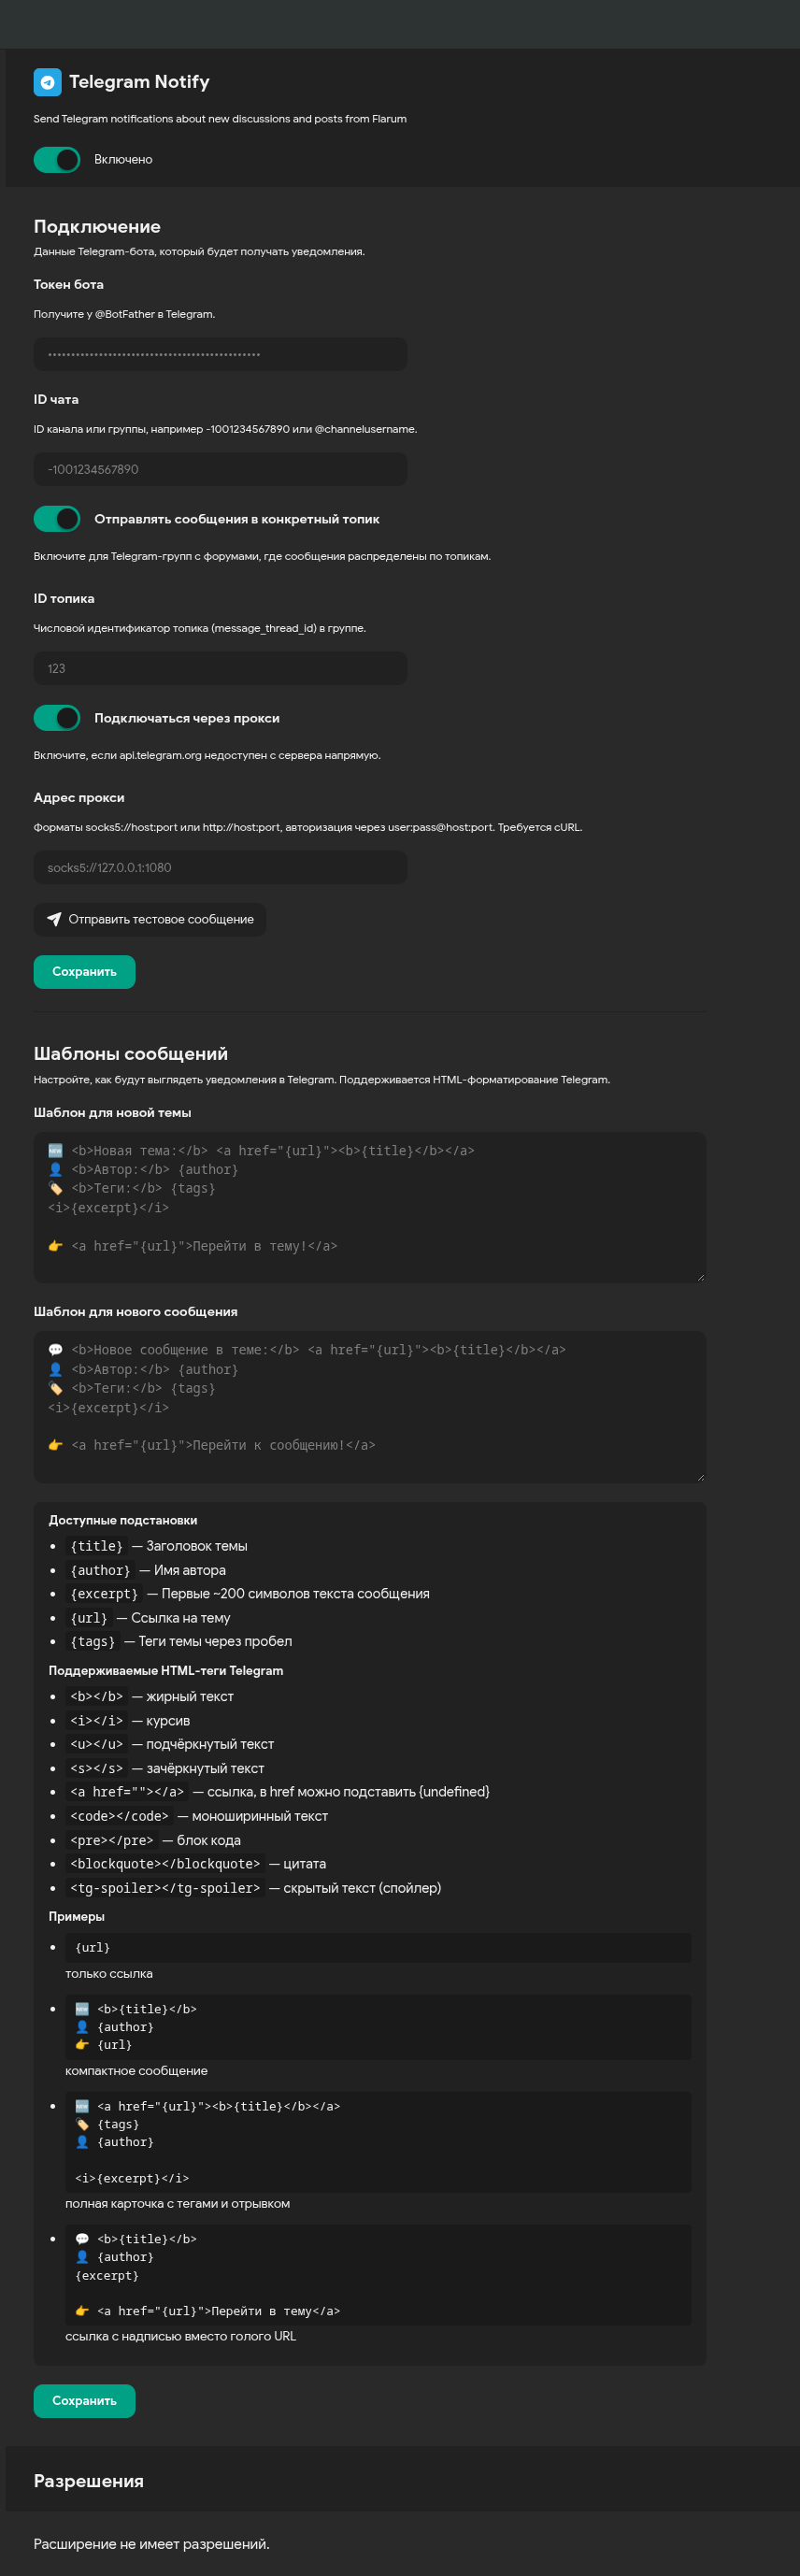Click the ID топика input field
This screenshot has height=2576, width=800.
(x=220, y=669)
